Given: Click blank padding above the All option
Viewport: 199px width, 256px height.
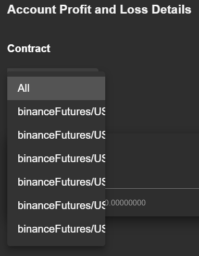Looking at the screenshot, I should point(56,74).
